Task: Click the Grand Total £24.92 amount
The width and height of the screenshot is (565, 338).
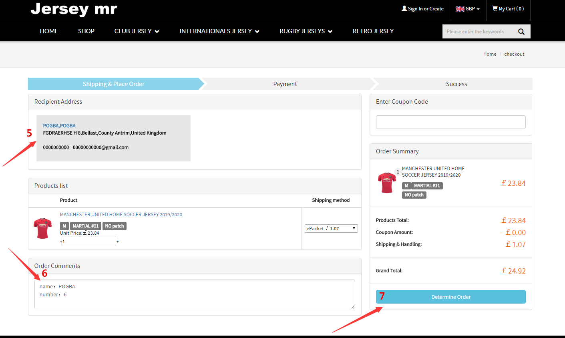Action: pyautogui.click(x=514, y=271)
